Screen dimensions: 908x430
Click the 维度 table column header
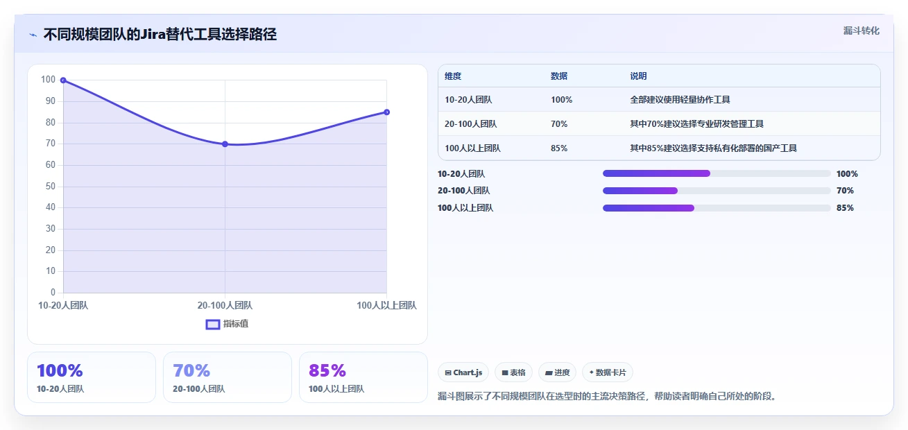pos(453,76)
